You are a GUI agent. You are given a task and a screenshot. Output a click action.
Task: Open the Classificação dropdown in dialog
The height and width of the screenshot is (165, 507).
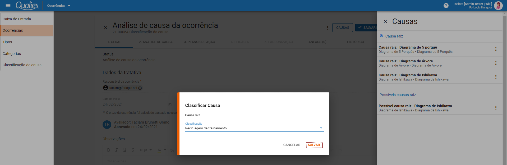point(254,128)
